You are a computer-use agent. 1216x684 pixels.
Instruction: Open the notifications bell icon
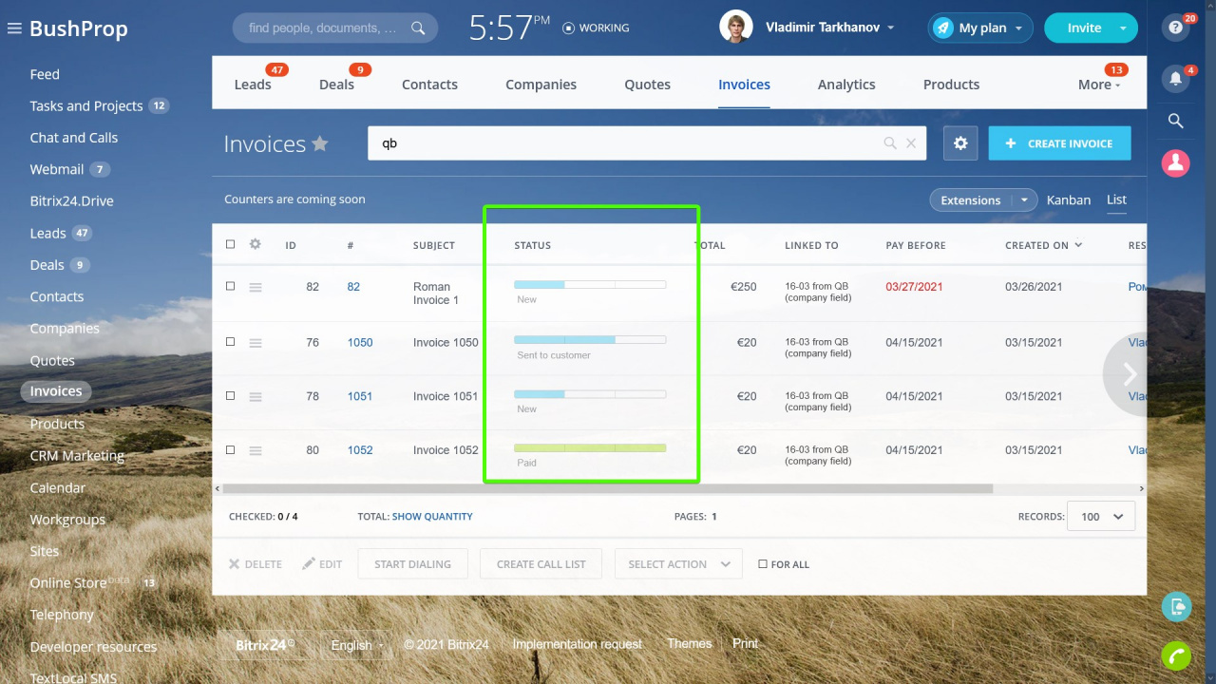click(1176, 79)
